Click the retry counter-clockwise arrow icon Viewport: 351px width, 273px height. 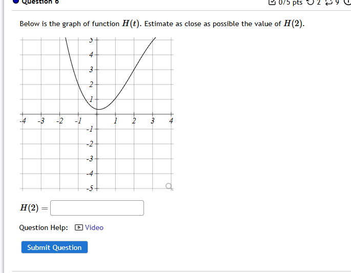310,2
